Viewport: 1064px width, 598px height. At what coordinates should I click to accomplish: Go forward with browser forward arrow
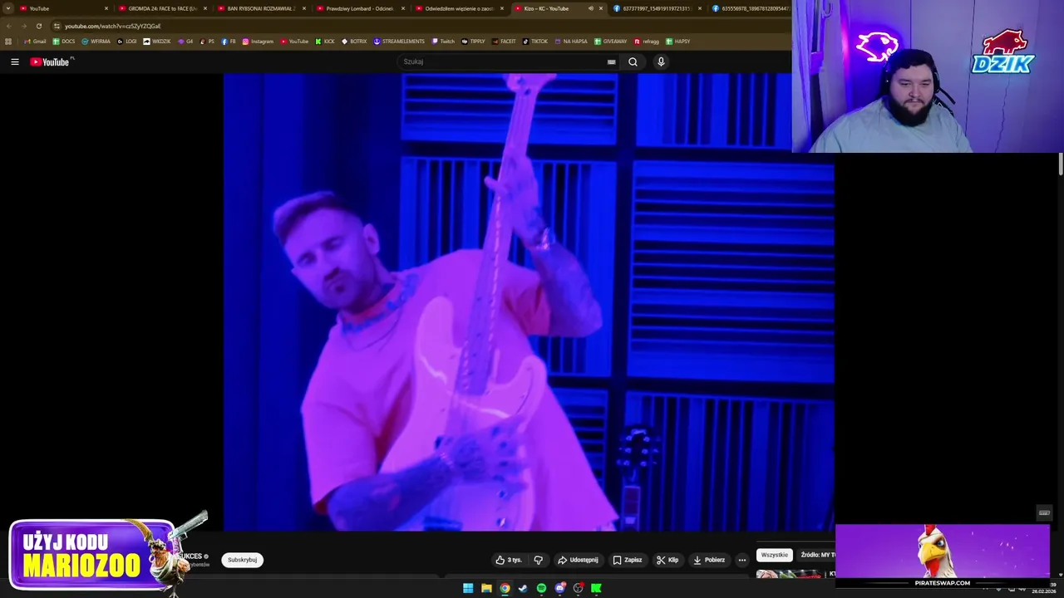pos(23,26)
